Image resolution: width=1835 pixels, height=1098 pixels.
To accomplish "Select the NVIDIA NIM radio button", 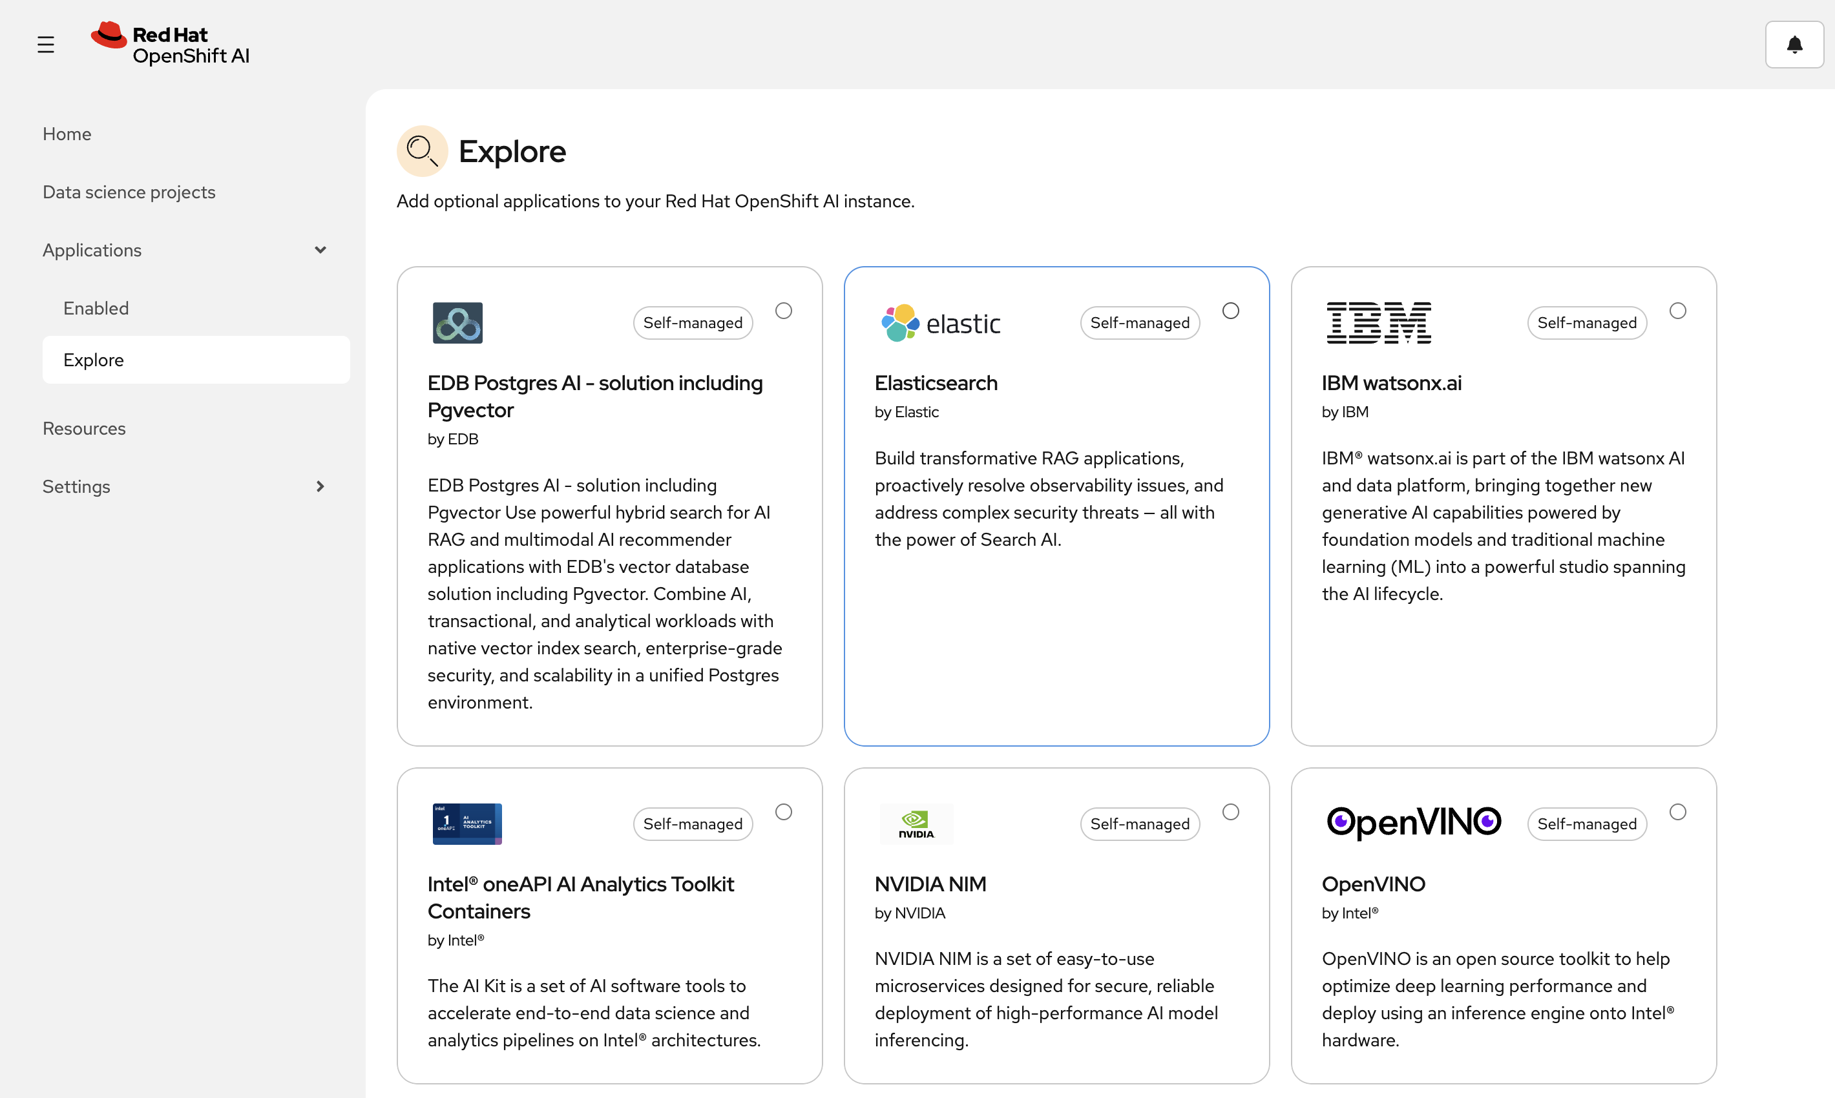I will coord(1230,812).
